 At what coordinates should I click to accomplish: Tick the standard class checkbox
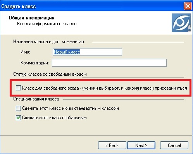18,108
